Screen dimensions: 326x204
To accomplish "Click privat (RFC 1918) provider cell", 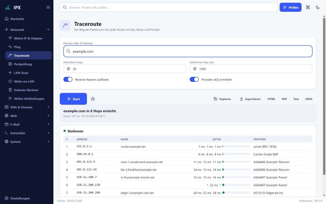I will point(265,147).
